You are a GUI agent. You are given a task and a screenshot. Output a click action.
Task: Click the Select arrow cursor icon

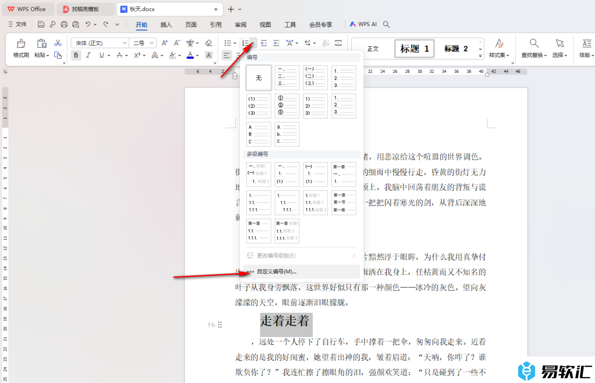[x=560, y=44]
